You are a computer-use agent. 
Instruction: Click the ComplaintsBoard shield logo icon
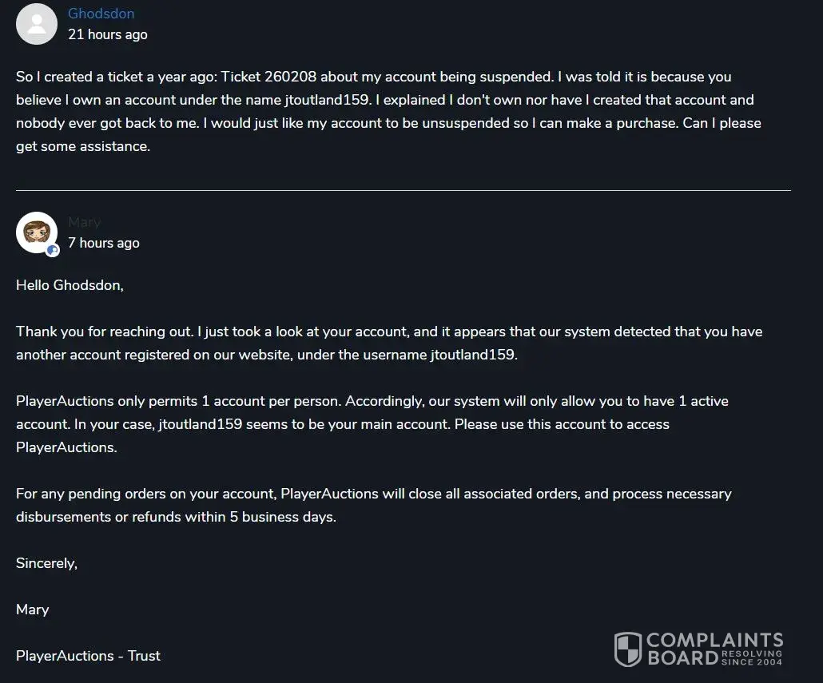[627, 649]
